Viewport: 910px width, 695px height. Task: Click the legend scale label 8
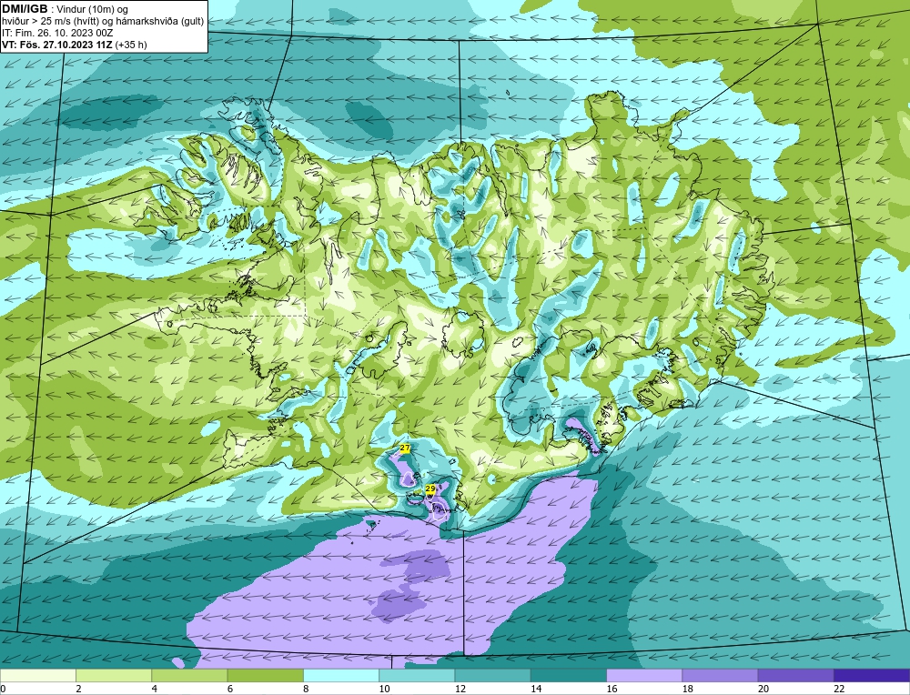coord(306,689)
